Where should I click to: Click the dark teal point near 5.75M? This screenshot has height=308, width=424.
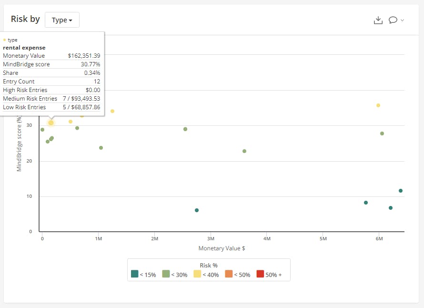pos(366,203)
